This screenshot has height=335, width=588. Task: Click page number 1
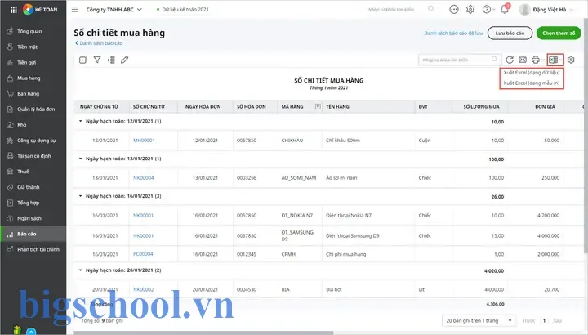pos(544,321)
